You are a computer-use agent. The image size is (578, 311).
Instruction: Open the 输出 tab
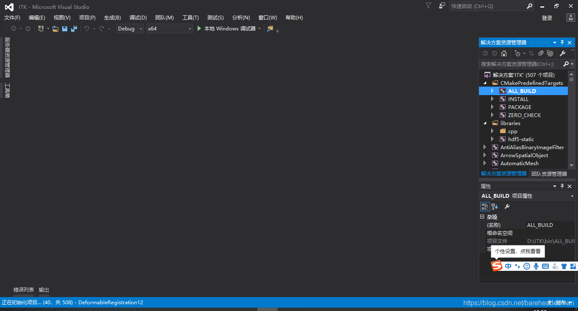[44, 290]
